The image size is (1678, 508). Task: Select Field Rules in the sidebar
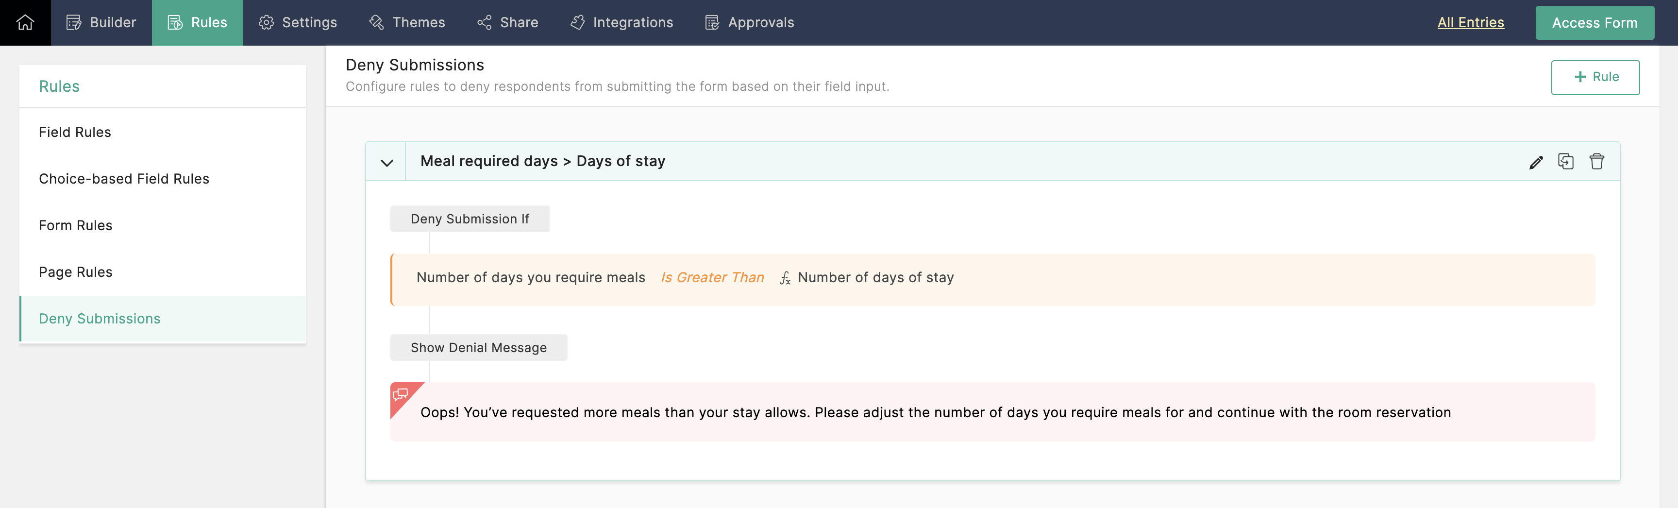(x=75, y=132)
